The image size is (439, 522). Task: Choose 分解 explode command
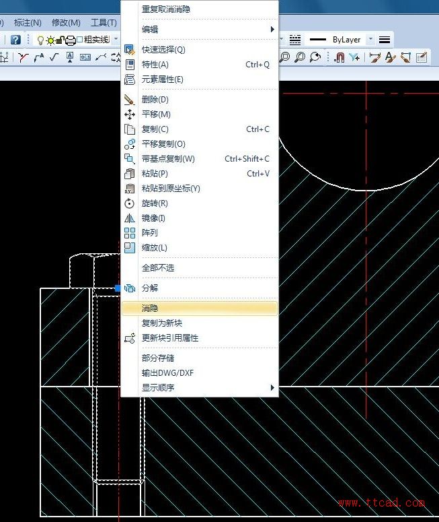pos(200,288)
